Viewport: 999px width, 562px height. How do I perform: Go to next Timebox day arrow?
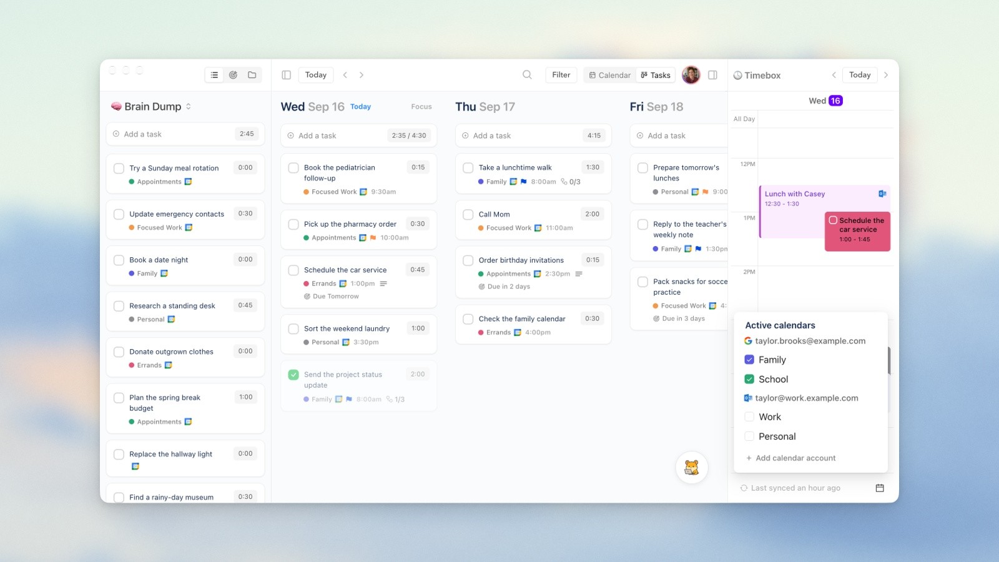(x=886, y=75)
